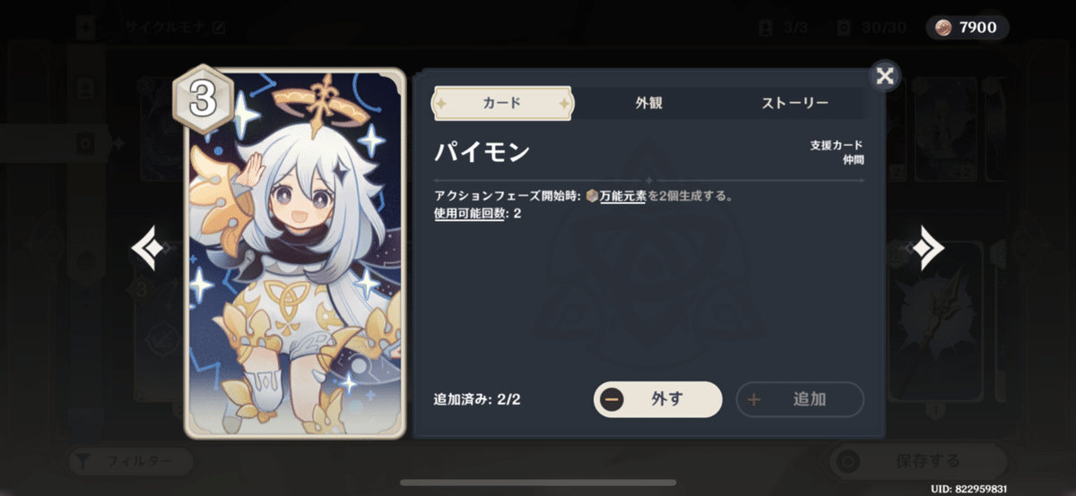Open the 万能元素 keyword link

coord(622,196)
